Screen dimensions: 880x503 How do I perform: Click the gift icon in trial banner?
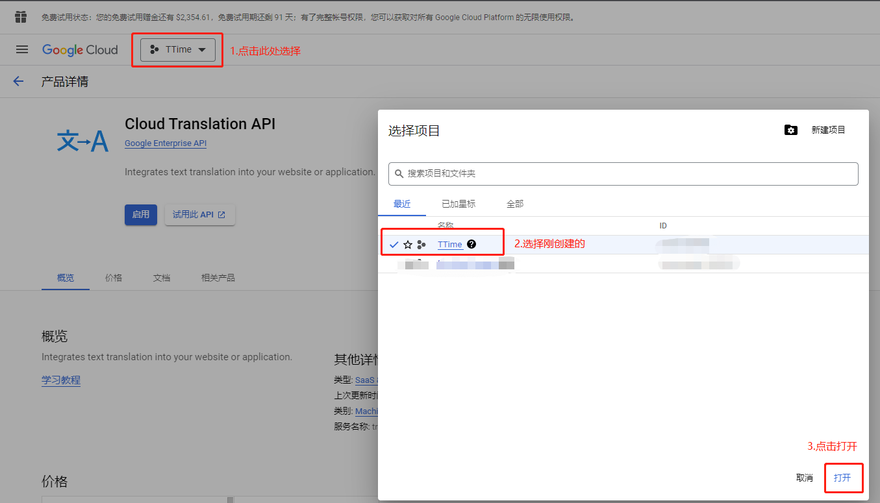pyautogui.click(x=21, y=17)
